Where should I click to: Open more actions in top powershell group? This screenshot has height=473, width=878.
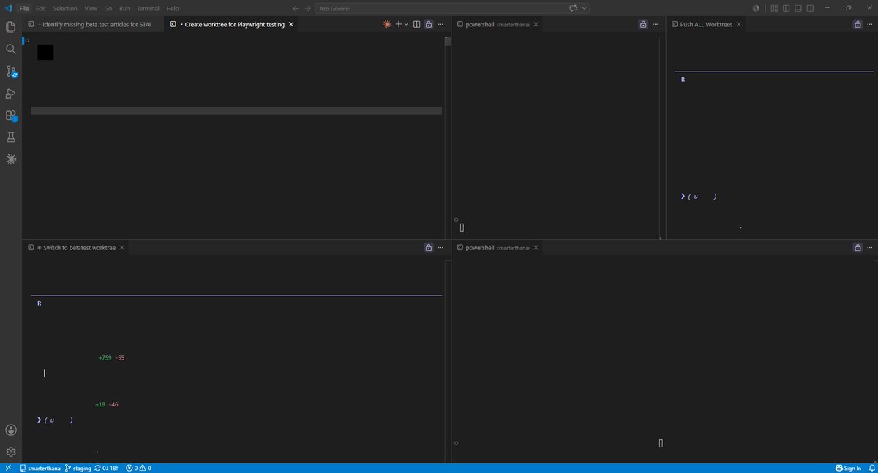(x=654, y=24)
